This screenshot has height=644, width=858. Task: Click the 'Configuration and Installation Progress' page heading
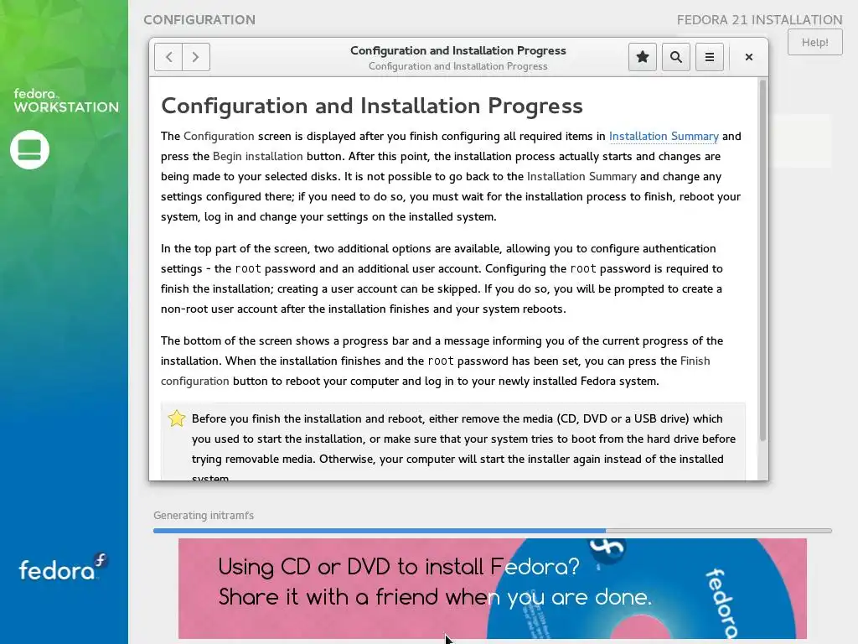(372, 106)
